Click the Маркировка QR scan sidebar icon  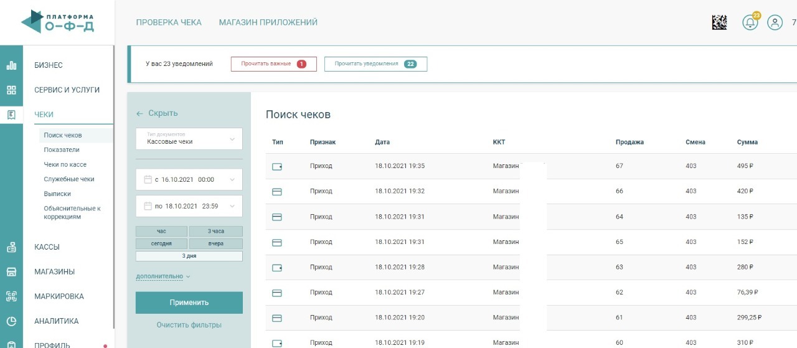coord(11,296)
